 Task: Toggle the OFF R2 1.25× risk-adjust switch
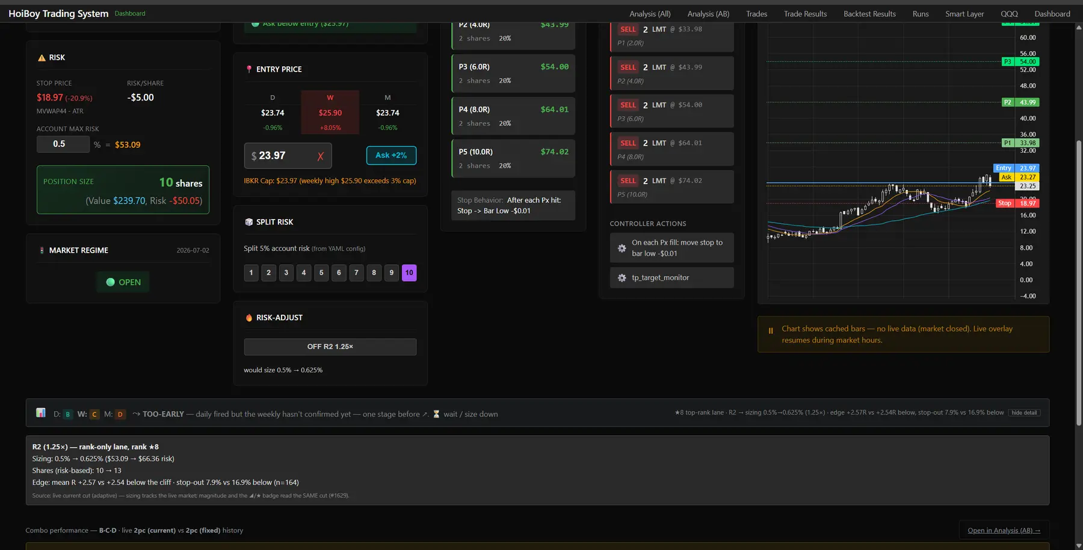(x=330, y=347)
